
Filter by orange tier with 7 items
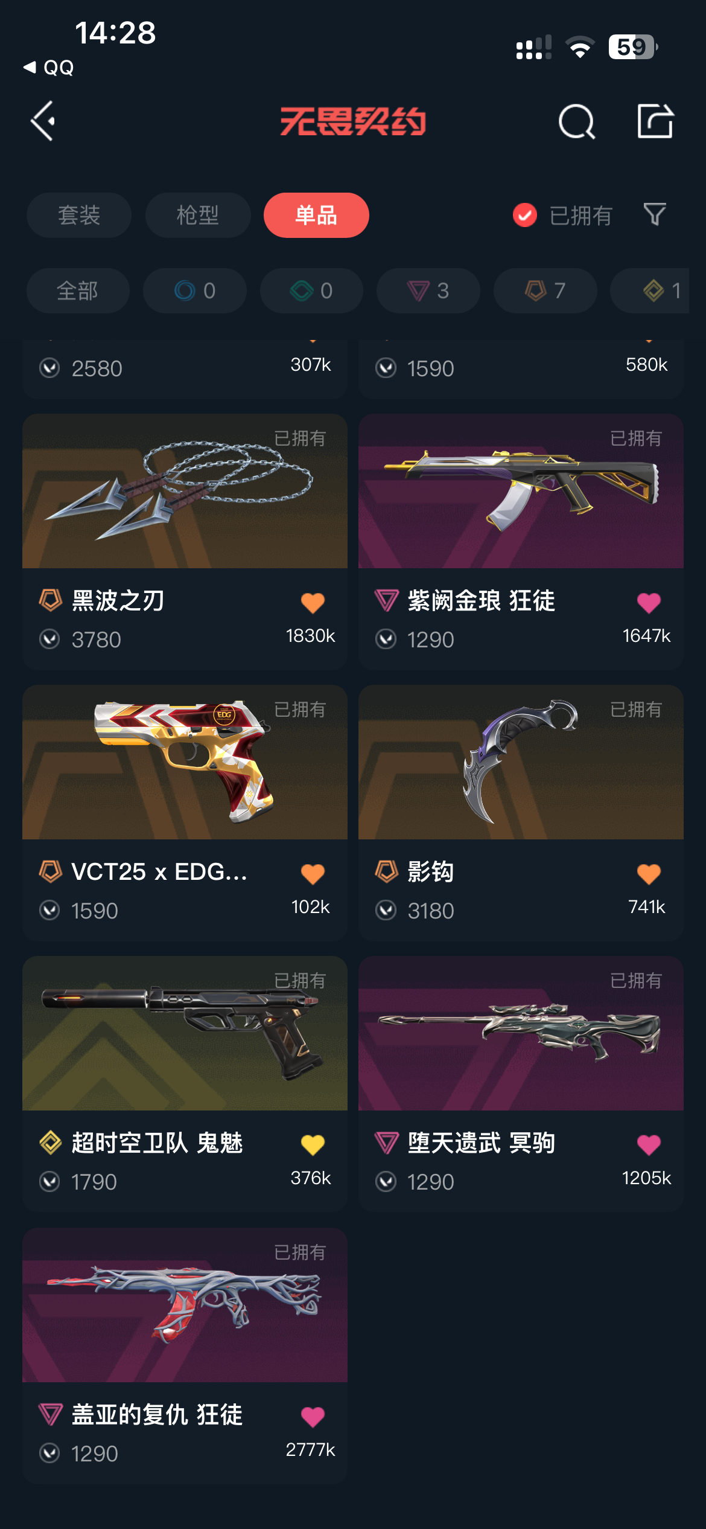(545, 290)
